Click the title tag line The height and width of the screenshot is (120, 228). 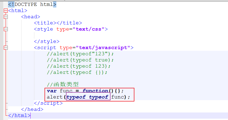(58, 23)
